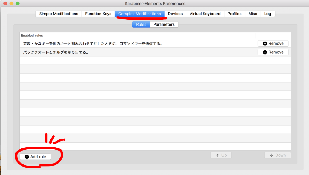Maximize the window with the green button
This screenshot has height=175, width=309.
(18, 3)
